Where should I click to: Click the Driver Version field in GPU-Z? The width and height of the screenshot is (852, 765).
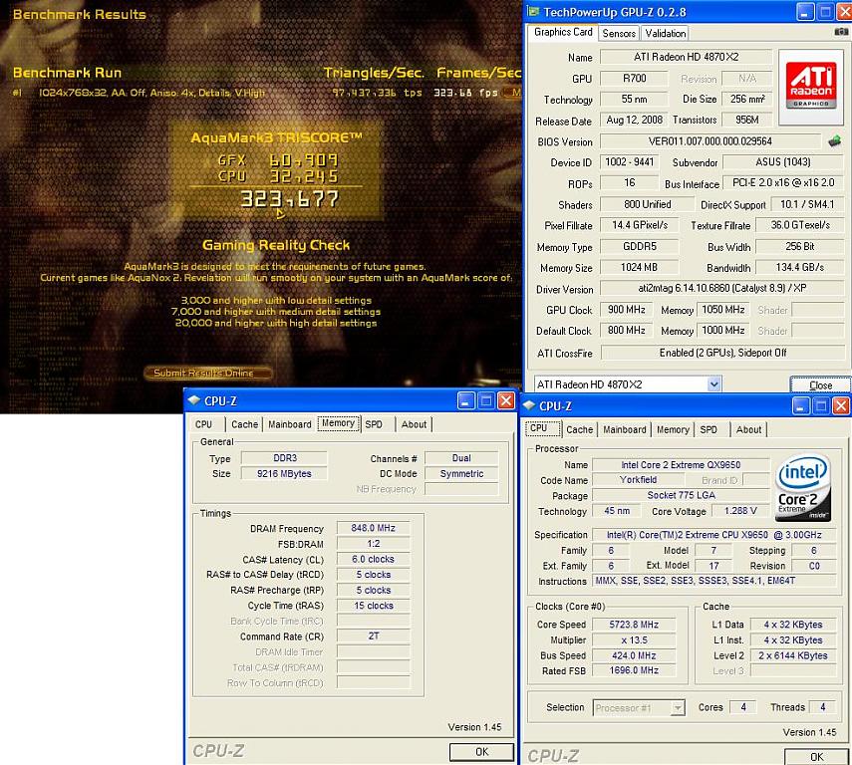pyautogui.click(x=722, y=288)
